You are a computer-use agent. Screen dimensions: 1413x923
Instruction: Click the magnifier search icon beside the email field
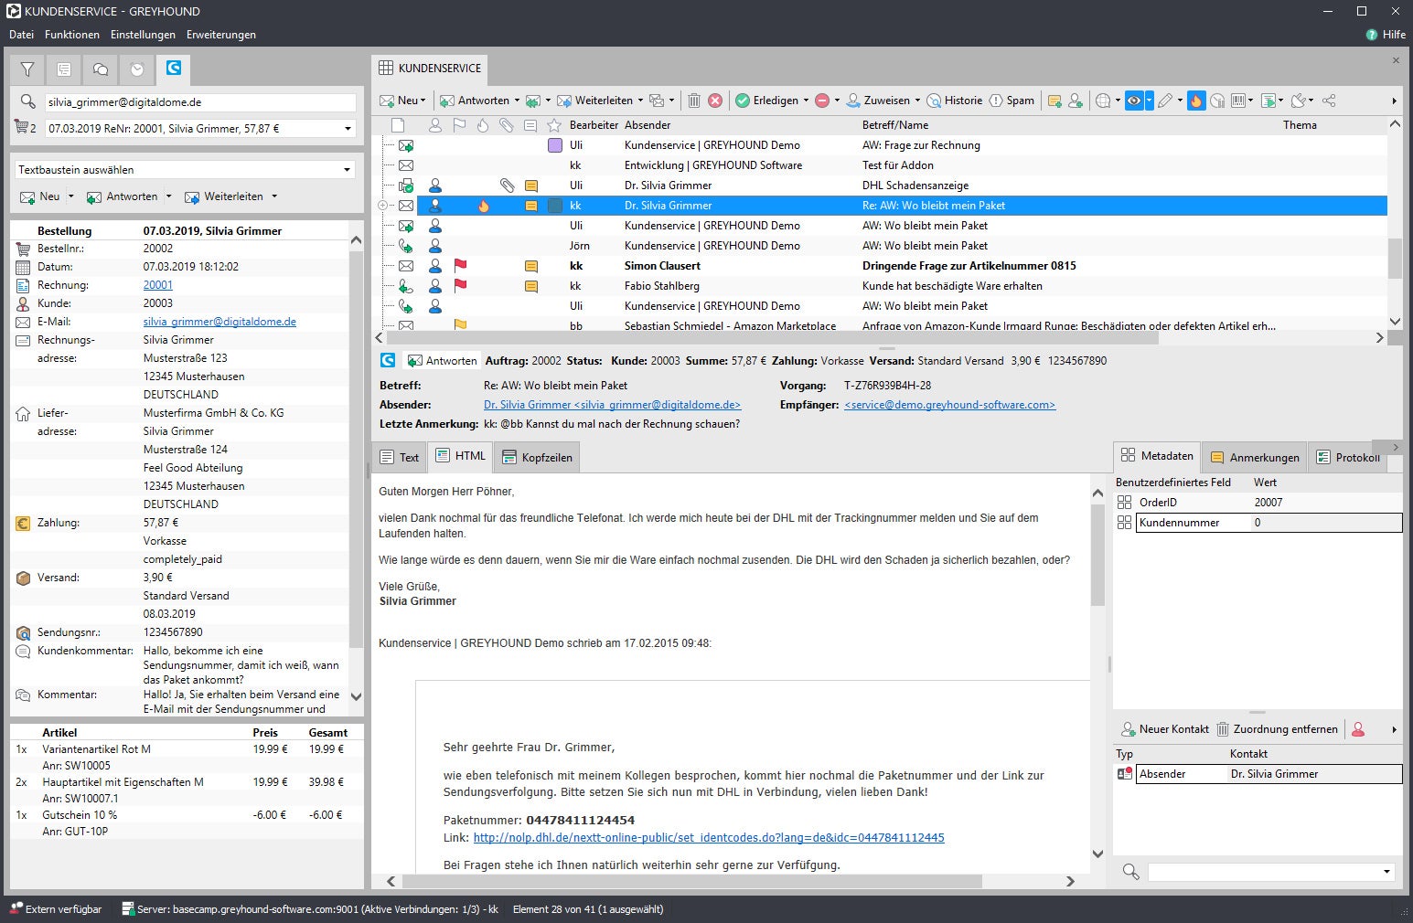tap(27, 102)
